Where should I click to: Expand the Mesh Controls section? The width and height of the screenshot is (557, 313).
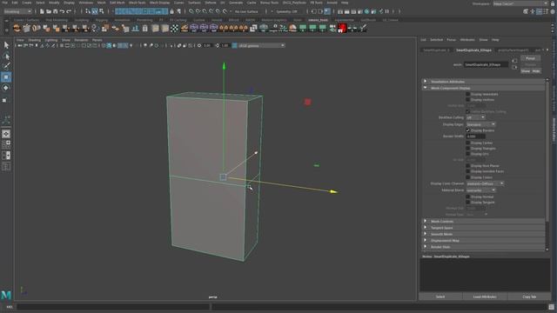[x=483, y=222]
